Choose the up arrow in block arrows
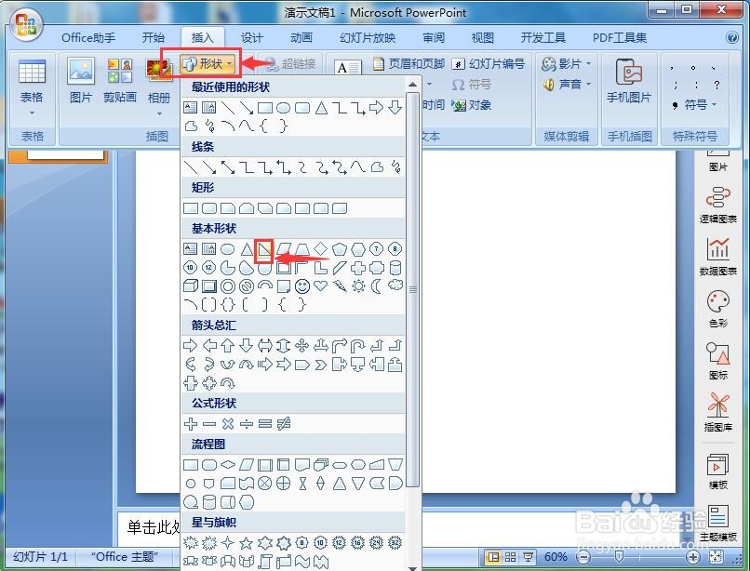 [228, 345]
